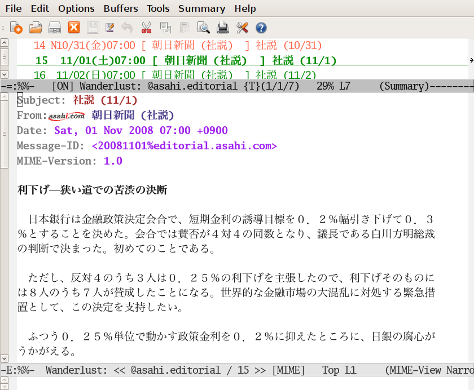Screen dimensions: 474x390
Task: Click the orange X kill-buffer icon
Action: pyautogui.click(x=74, y=28)
